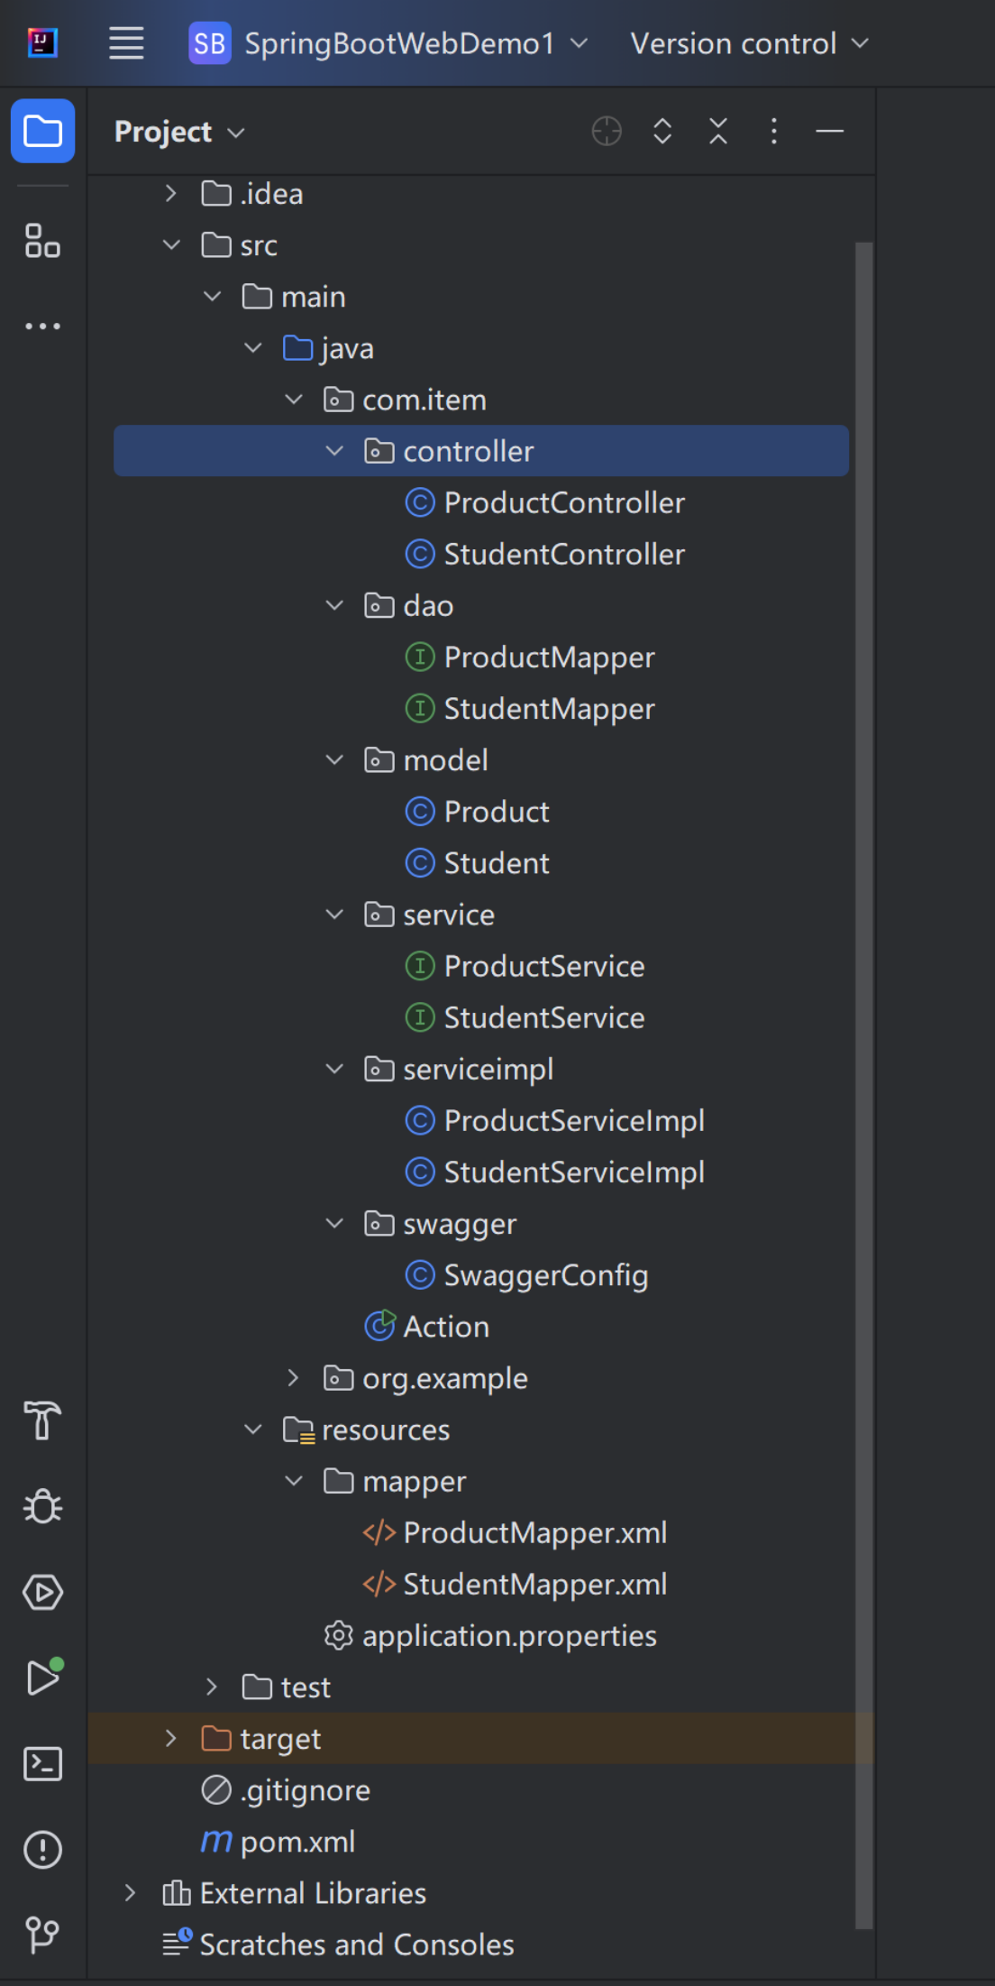This screenshot has width=995, height=1986.
Task: Open the Project tool window icon
Action: [x=42, y=131]
